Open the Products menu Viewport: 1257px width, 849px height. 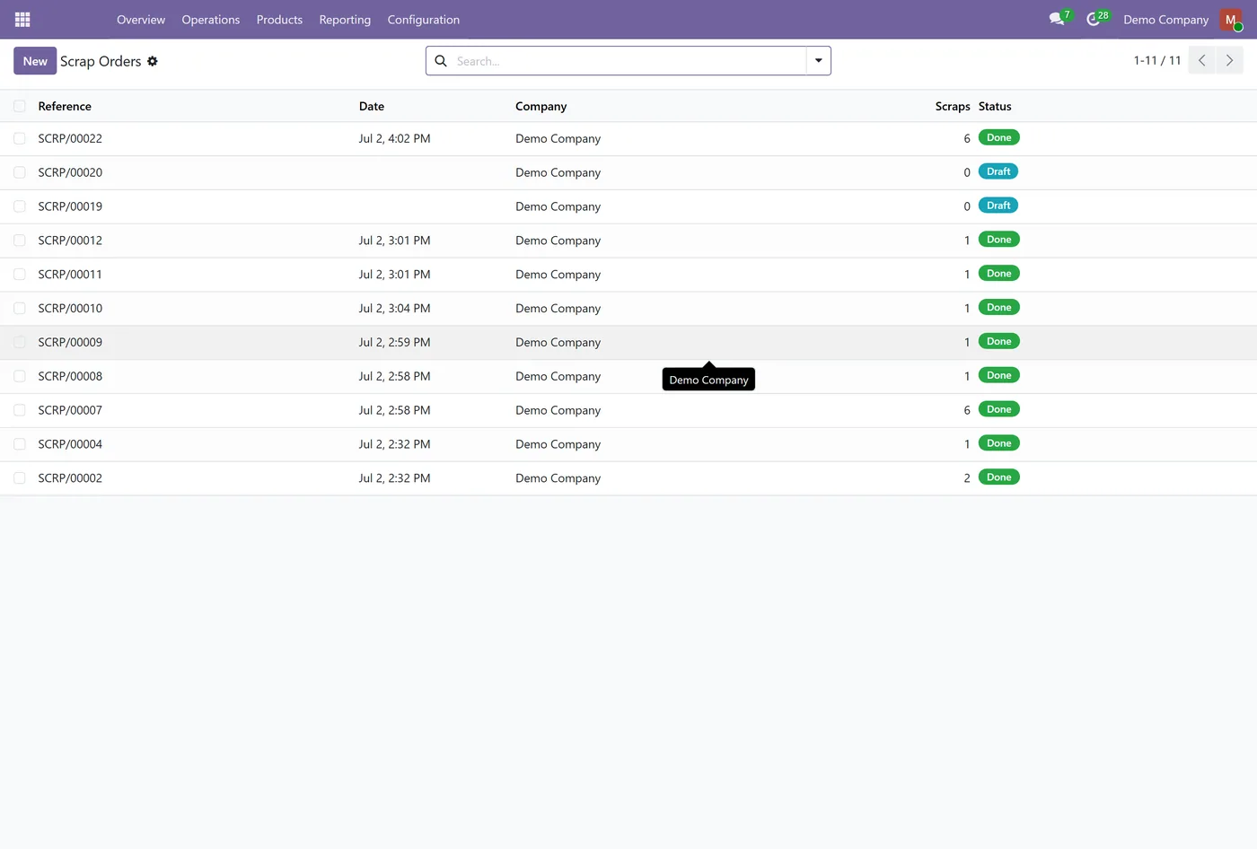pyautogui.click(x=279, y=20)
